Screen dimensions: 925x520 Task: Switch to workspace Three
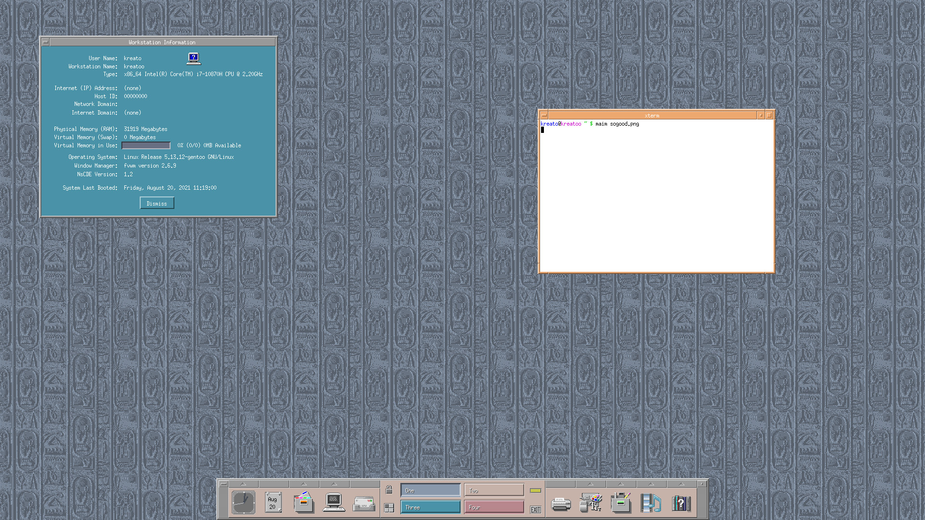point(431,507)
